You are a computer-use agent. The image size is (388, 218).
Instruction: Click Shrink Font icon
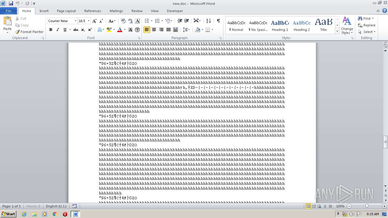click(101, 21)
